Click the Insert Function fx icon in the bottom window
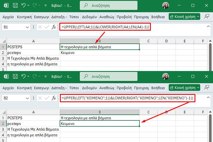This screenshot has height=142, width=213. point(54,98)
